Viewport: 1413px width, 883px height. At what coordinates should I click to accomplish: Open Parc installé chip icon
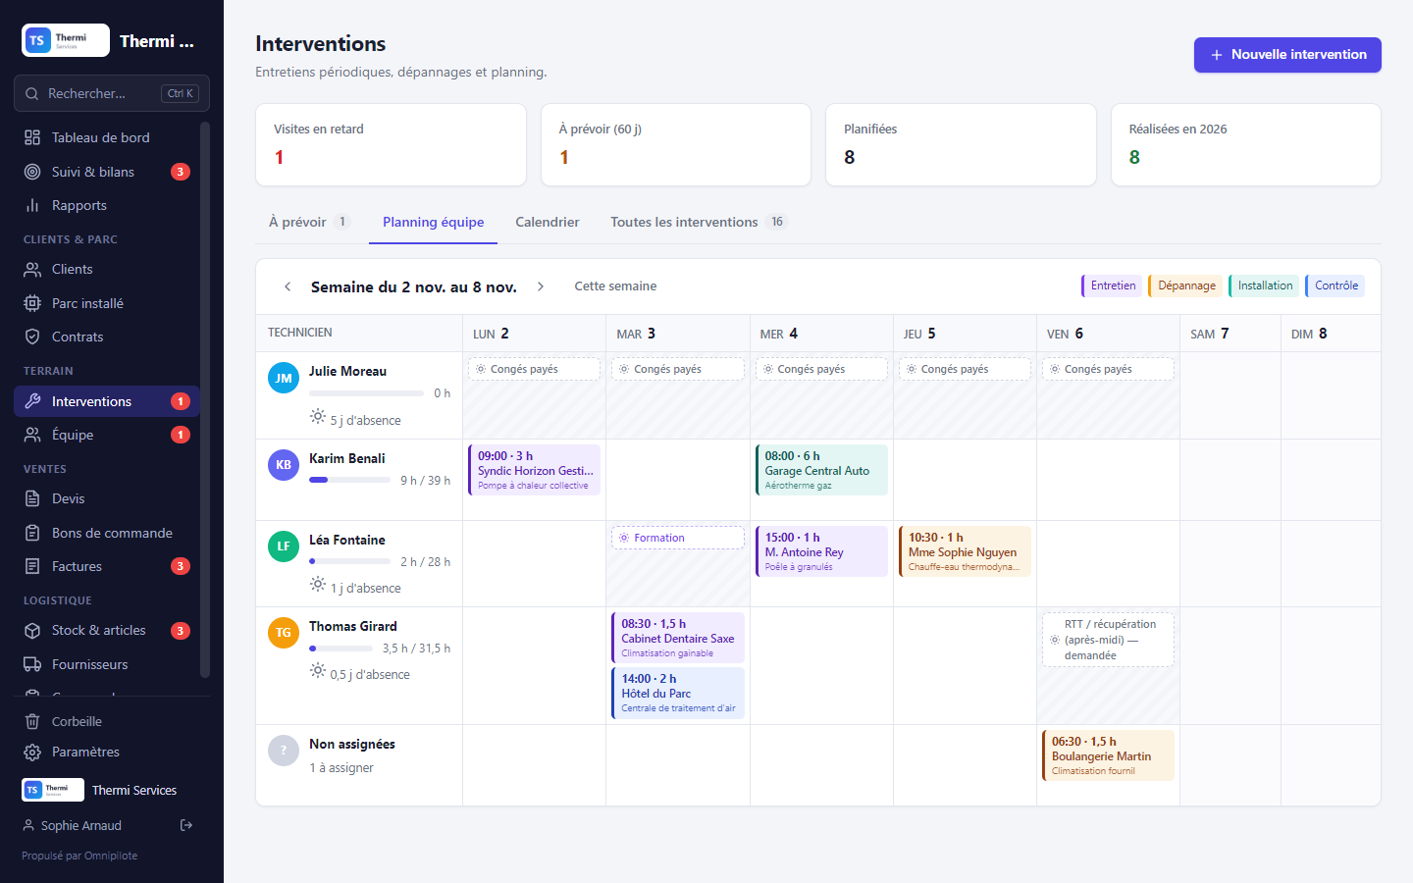[32, 303]
